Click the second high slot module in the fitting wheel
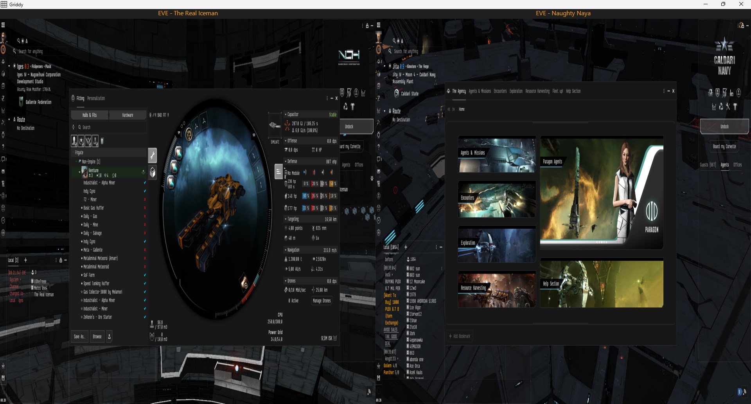This screenshot has width=751, height=404. tap(174, 168)
